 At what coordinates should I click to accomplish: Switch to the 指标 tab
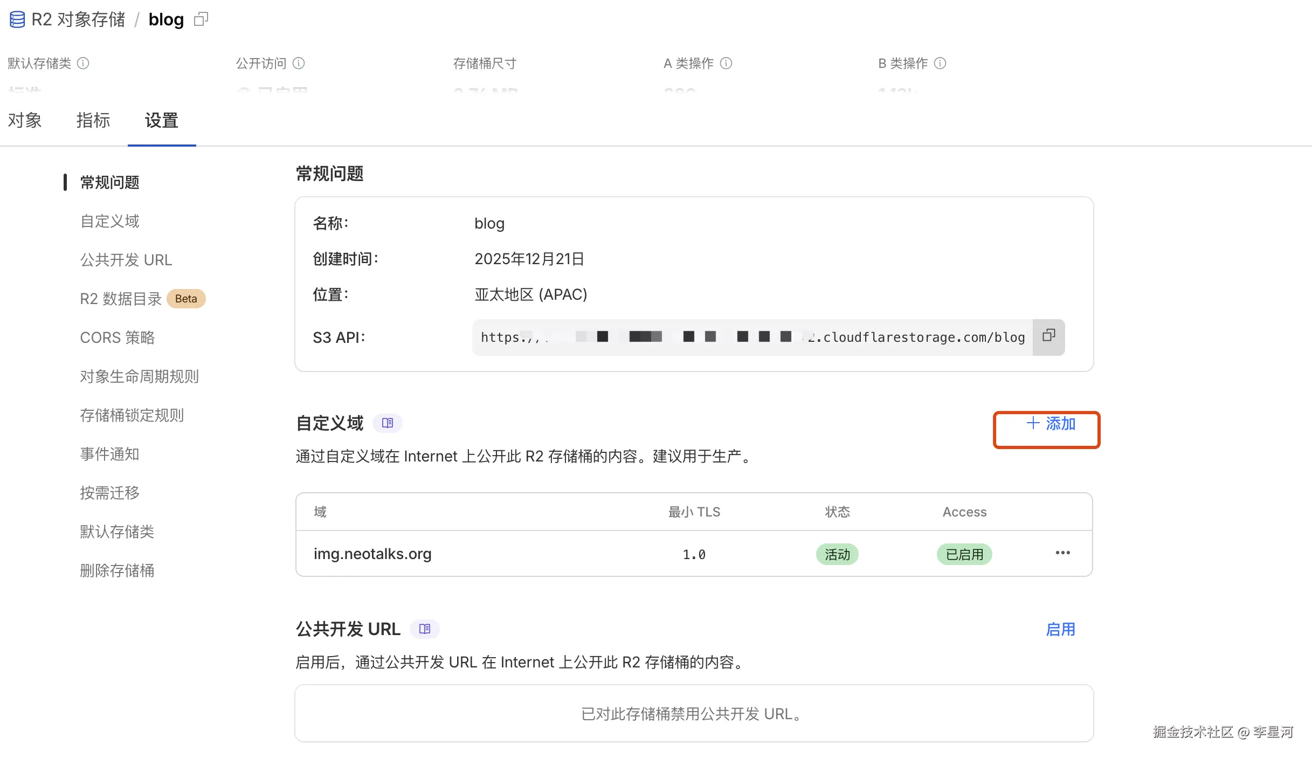coord(93,120)
